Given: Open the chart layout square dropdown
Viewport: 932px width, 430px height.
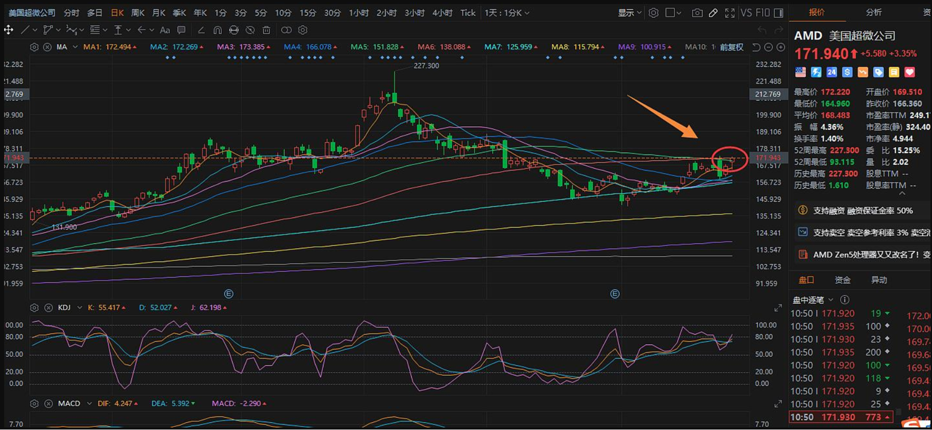Looking at the screenshot, I should tap(673, 13).
